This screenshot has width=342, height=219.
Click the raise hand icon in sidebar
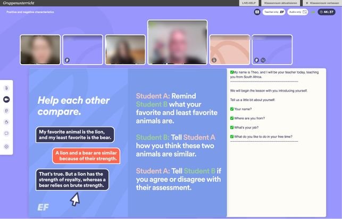(6, 122)
